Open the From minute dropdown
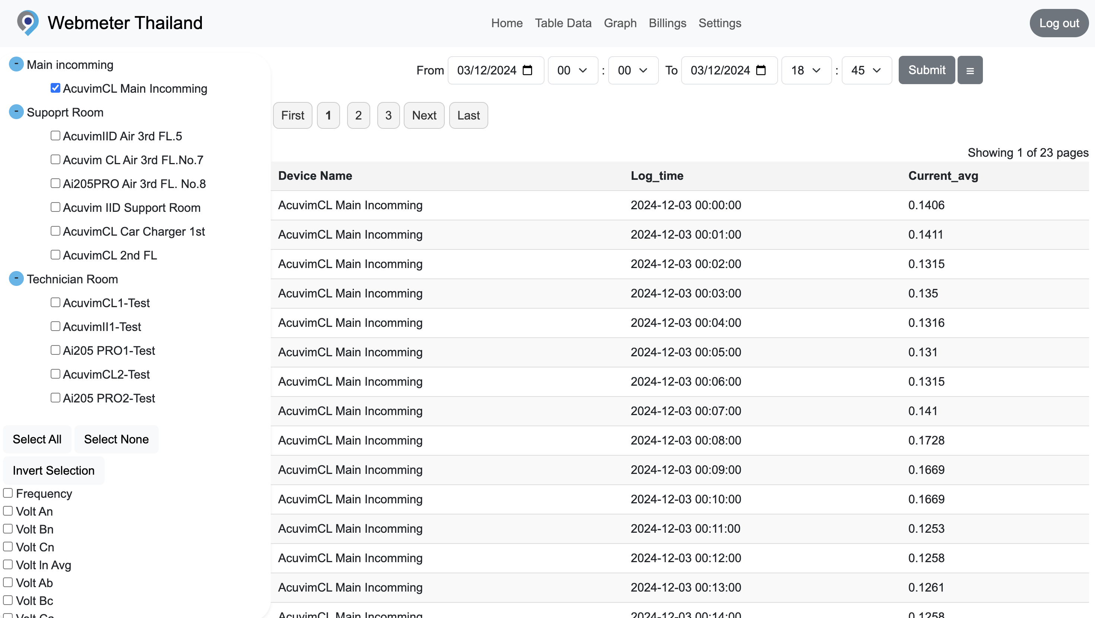This screenshot has width=1095, height=618. tap(633, 70)
